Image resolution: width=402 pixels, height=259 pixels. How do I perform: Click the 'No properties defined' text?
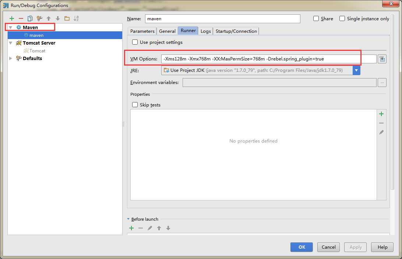click(253, 141)
